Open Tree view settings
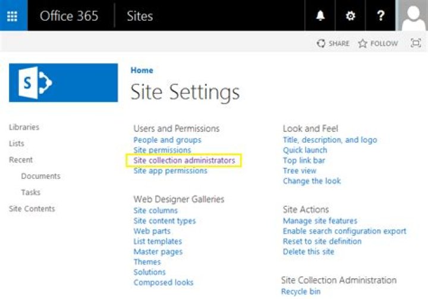Viewport: 428px width, 299px height. 300,171
